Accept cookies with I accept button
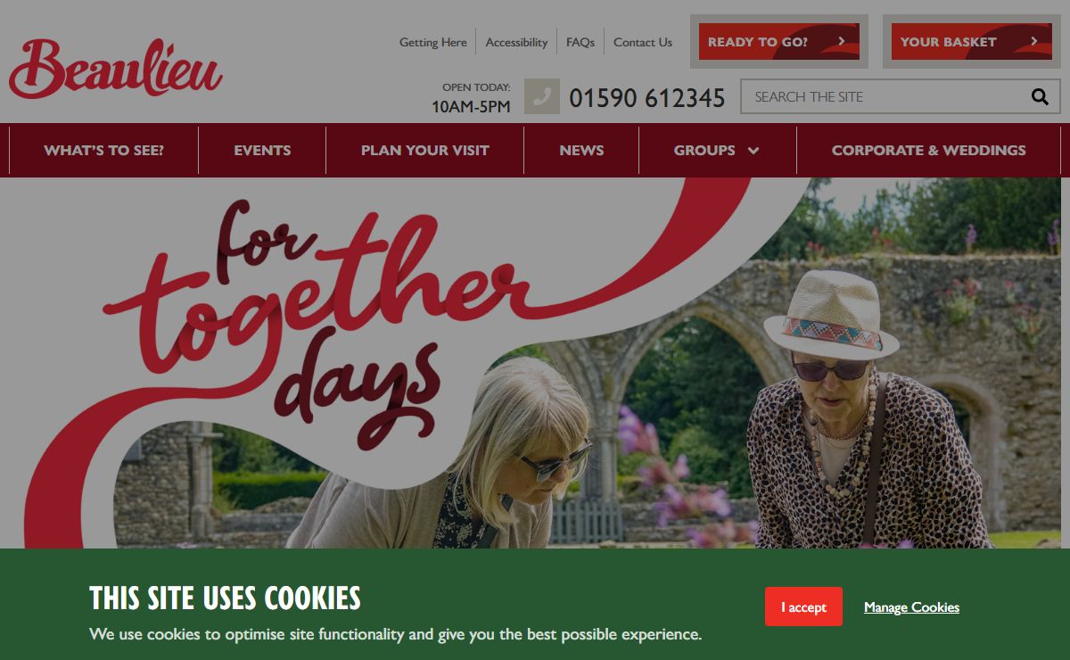The height and width of the screenshot is (660, 1070). coord(803,606)
